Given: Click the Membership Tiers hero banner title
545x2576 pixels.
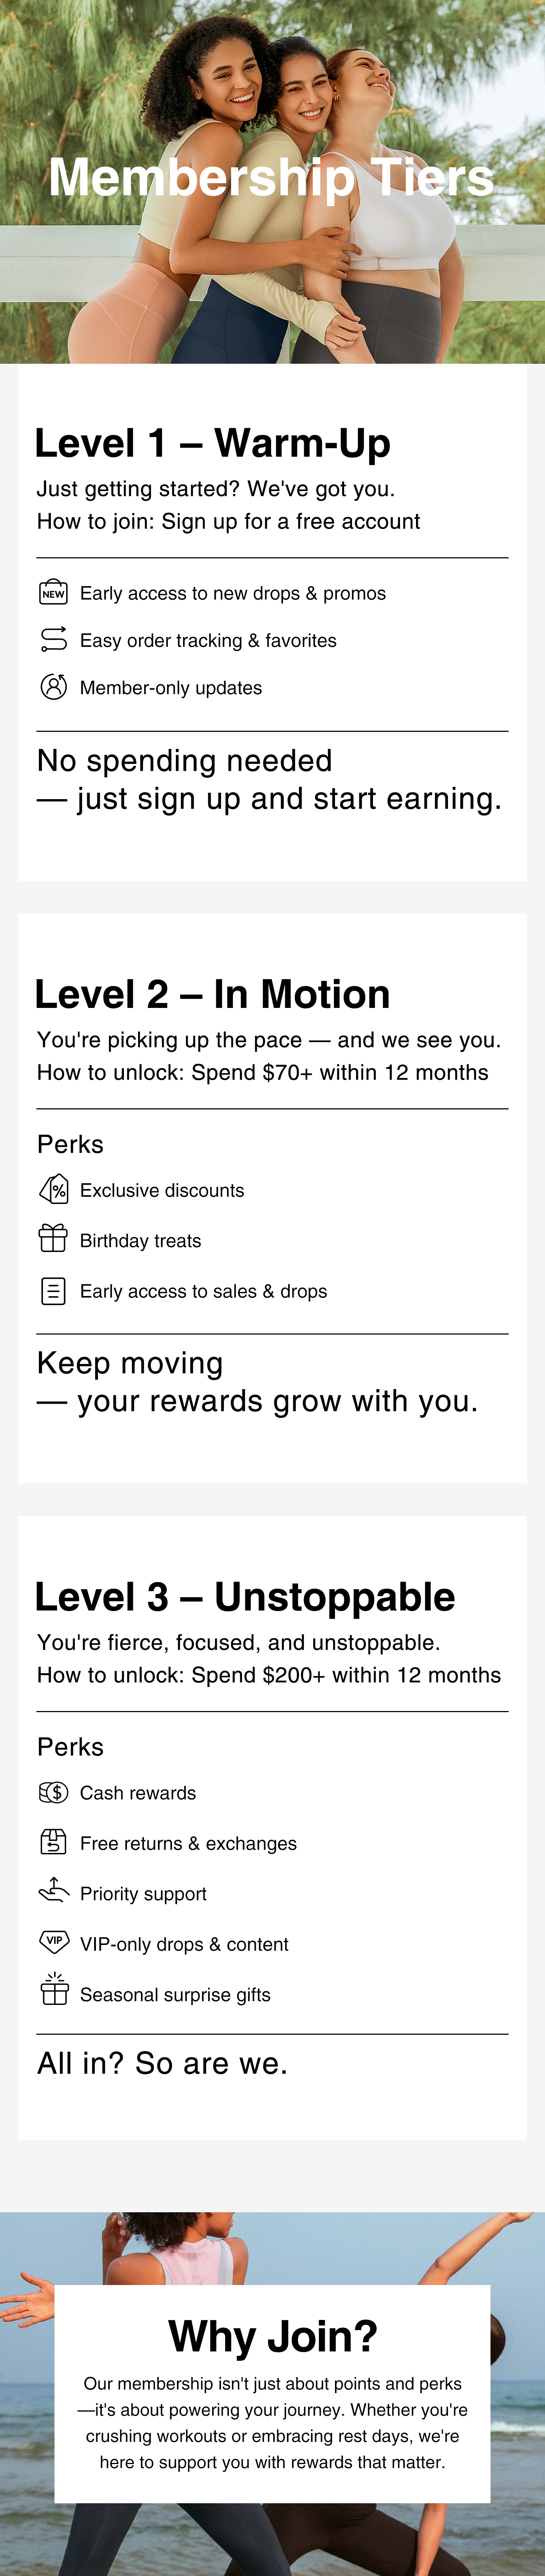Looking at the screenshot, I should tap(271, 178).
